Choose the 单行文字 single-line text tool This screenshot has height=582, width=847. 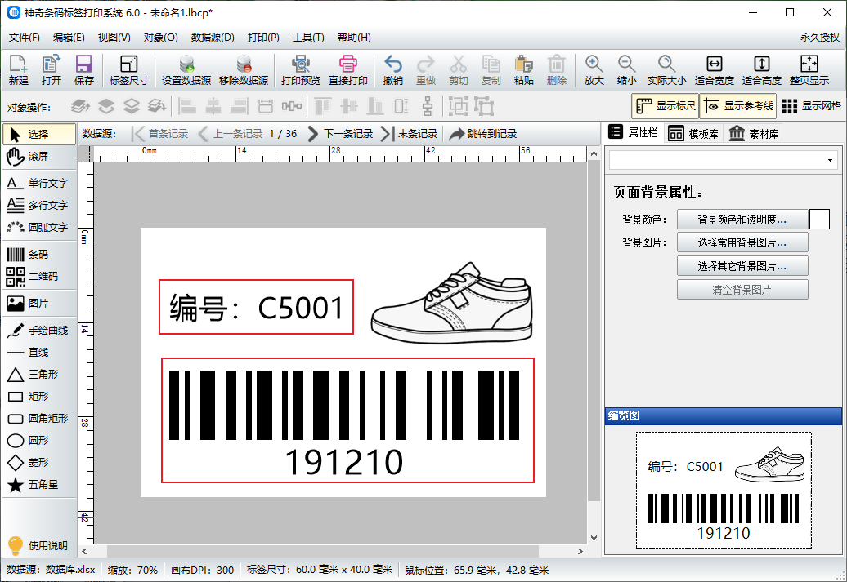coord(39,183)
